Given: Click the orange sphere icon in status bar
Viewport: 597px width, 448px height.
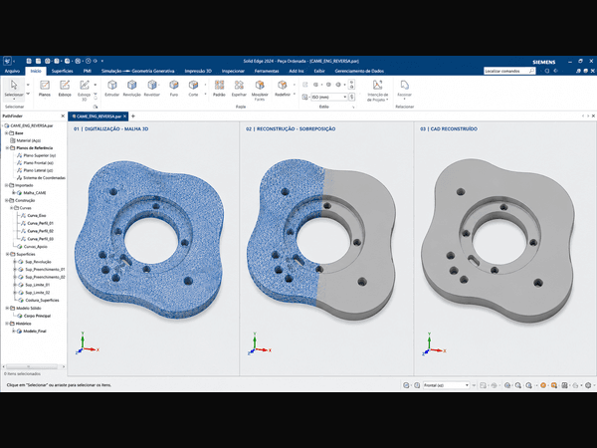Looking at the screenshot, I should (x=543, y=385).
